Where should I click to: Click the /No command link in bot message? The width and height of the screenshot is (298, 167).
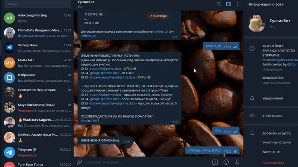click(x=94, y=121)
